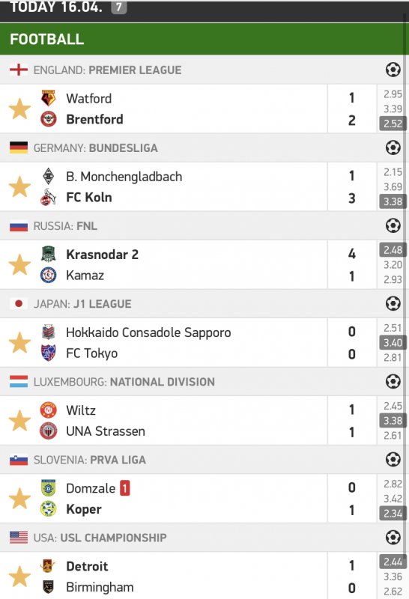Click the soccer ball icon for Bundesliga
The height and width of the screenshot is (599, 409).
pos(393,148)
